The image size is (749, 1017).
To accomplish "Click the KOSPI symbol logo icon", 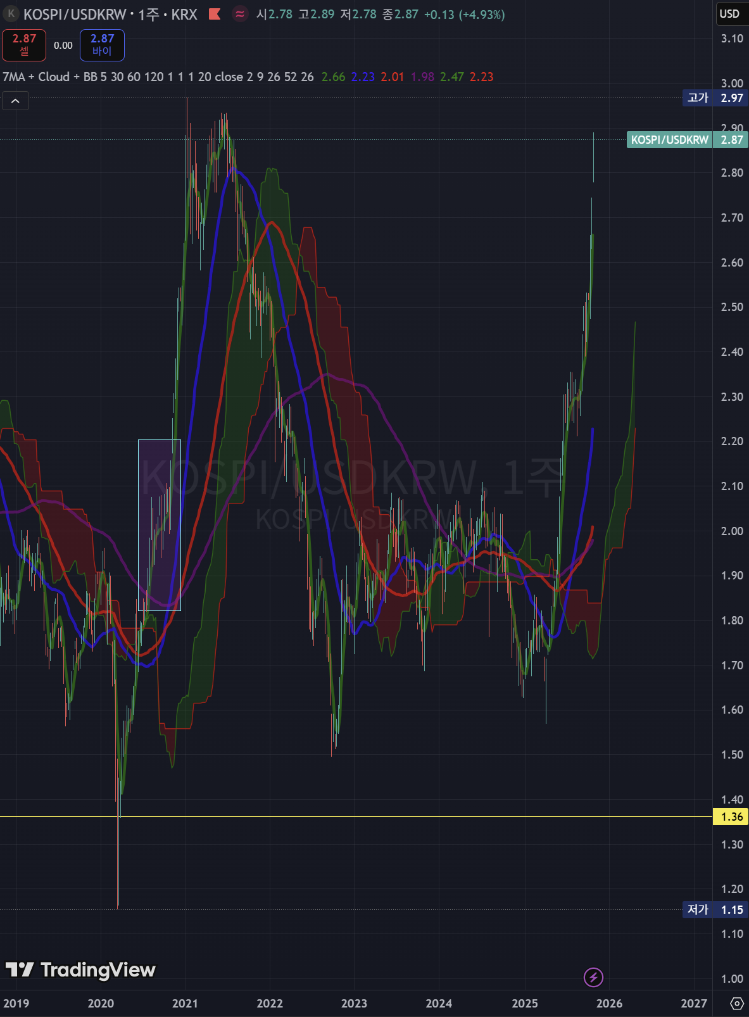I will [x=11, y=14].
